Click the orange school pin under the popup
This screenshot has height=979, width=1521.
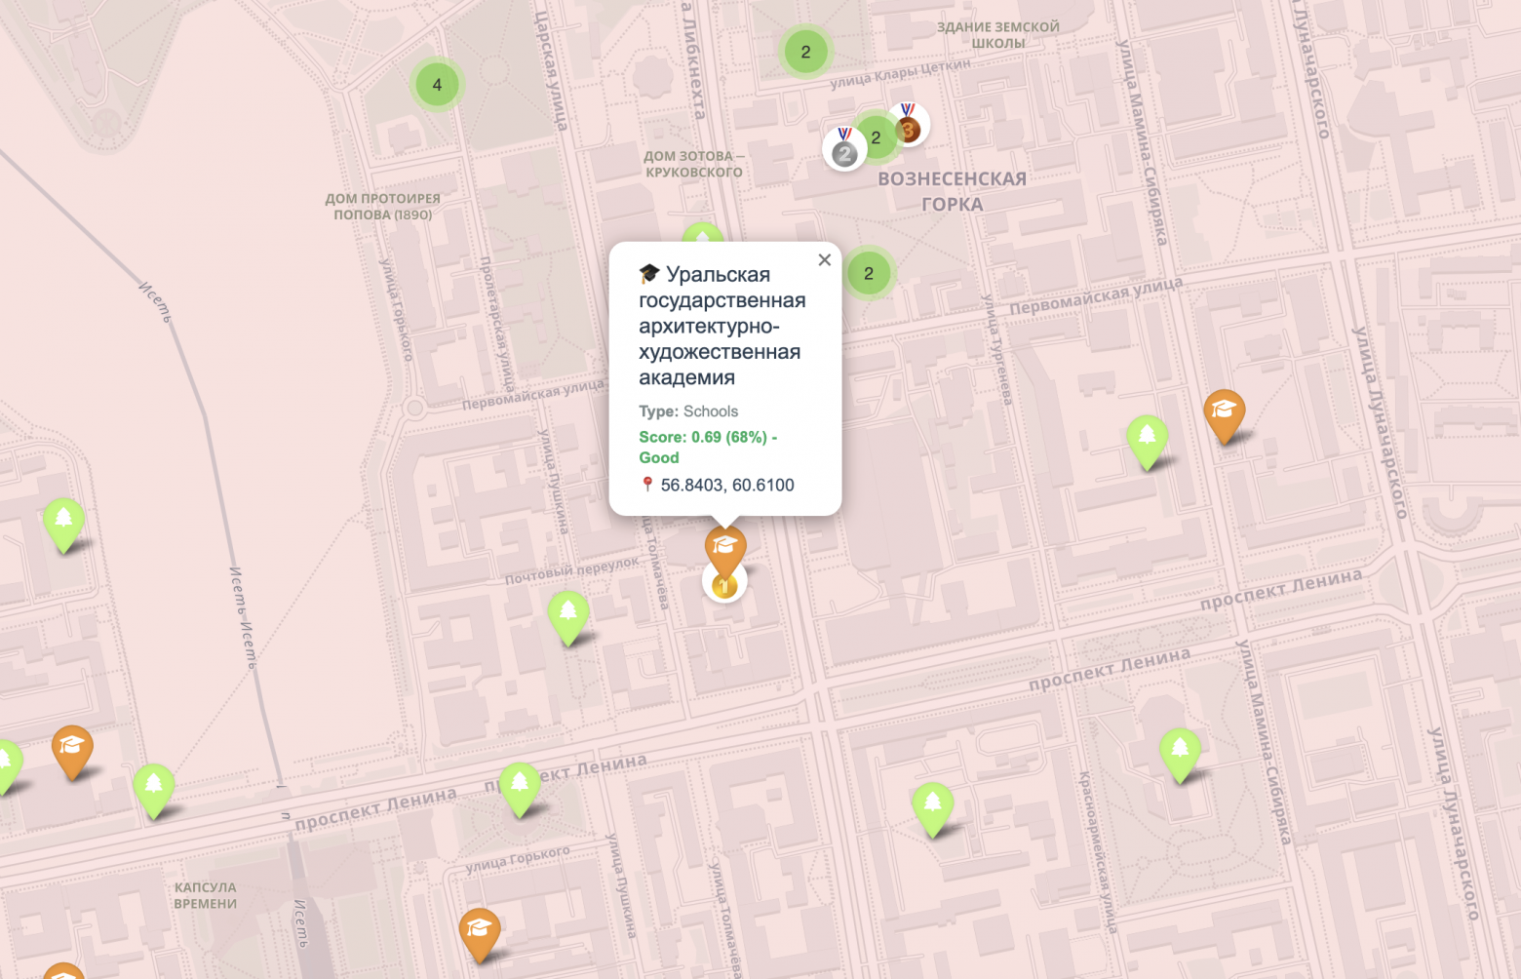click(x=725, y=549)
